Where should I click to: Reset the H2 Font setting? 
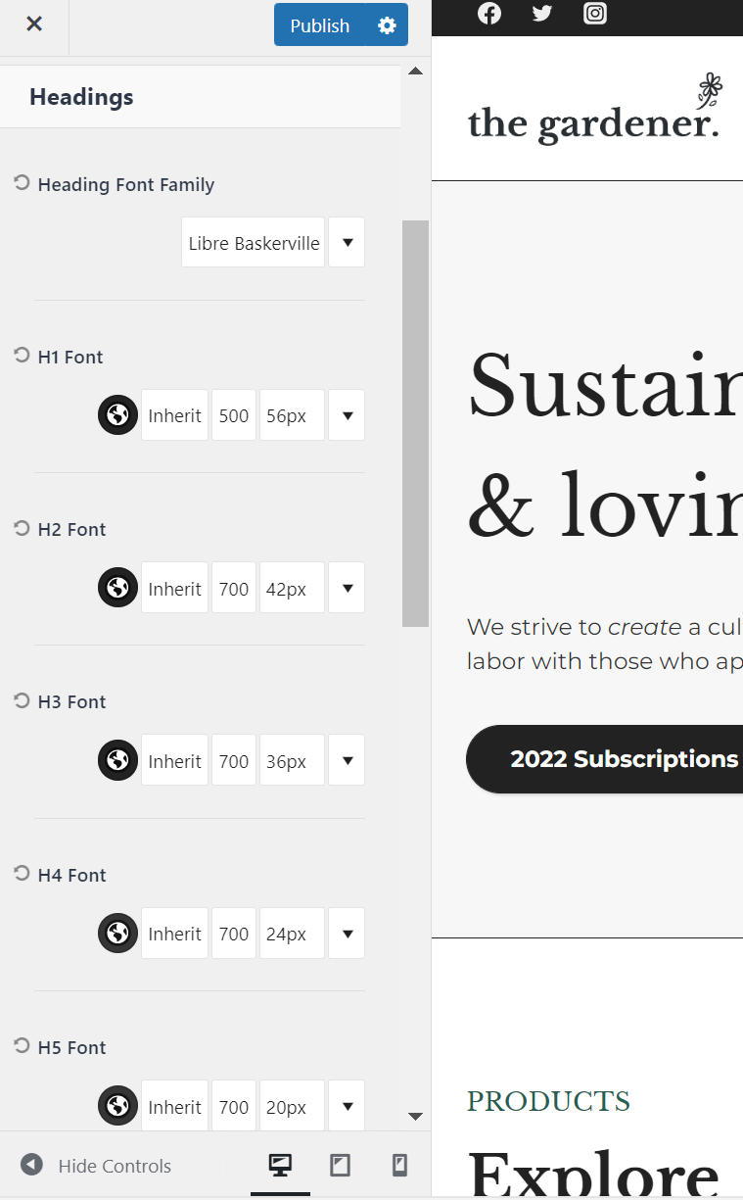click(22, 528)
